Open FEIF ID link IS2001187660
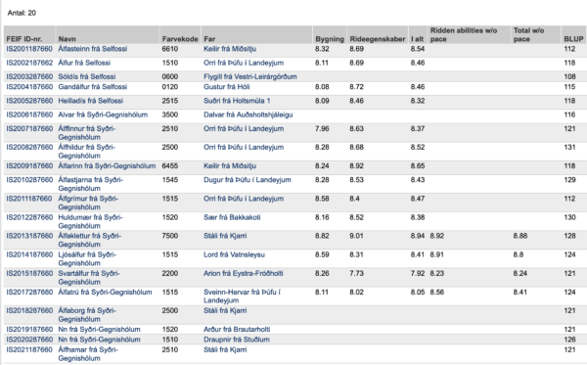Screen dimensions: 587x365 [29, 49]
